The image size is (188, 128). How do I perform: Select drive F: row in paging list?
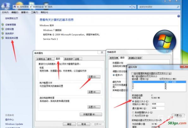click(159, 88)
